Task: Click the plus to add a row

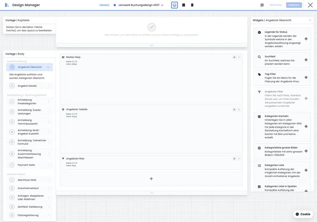Action: [151, 179]
